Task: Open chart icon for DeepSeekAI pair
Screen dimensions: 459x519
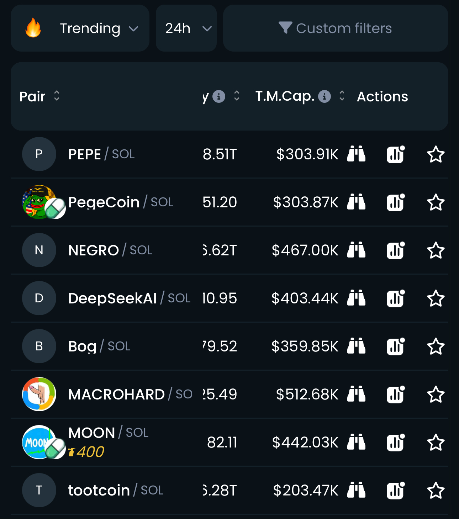Action: click(396, 298)
